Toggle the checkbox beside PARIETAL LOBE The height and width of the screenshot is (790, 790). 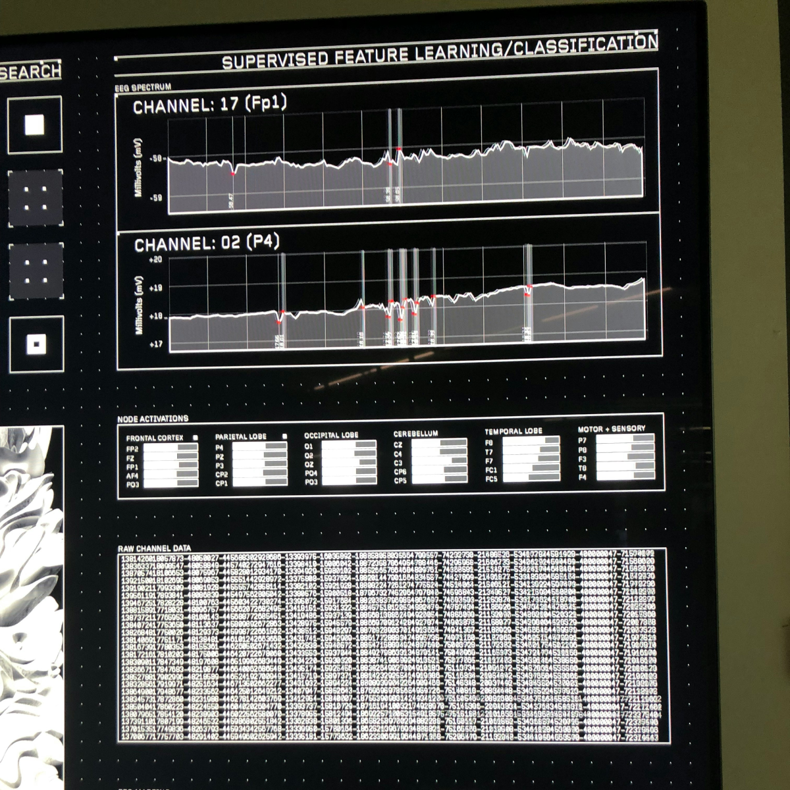point(284,435)
